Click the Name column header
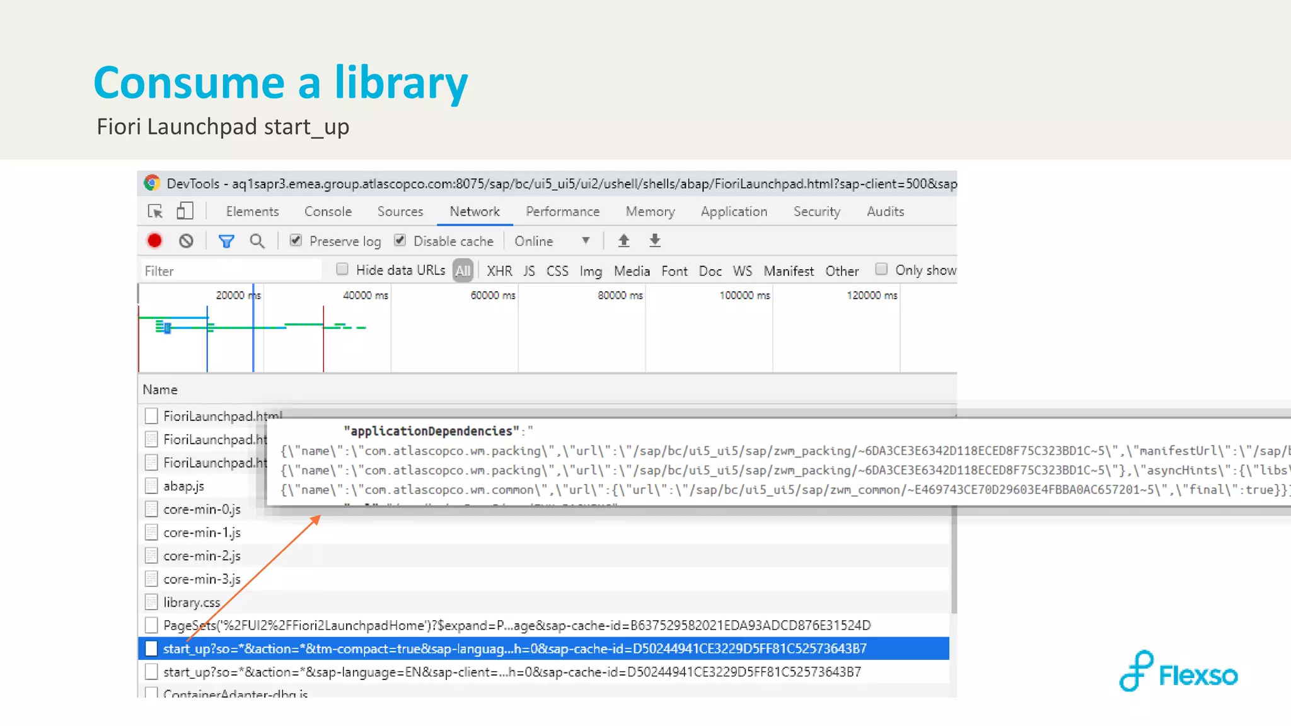The width and height of the screenshot is (1291, 726). point(160,389)
